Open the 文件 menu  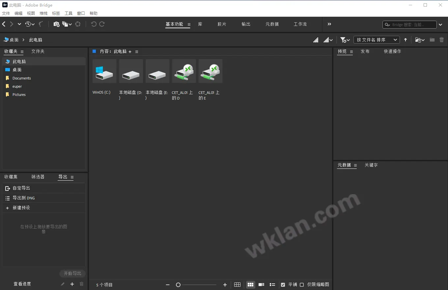coord(6,13)
